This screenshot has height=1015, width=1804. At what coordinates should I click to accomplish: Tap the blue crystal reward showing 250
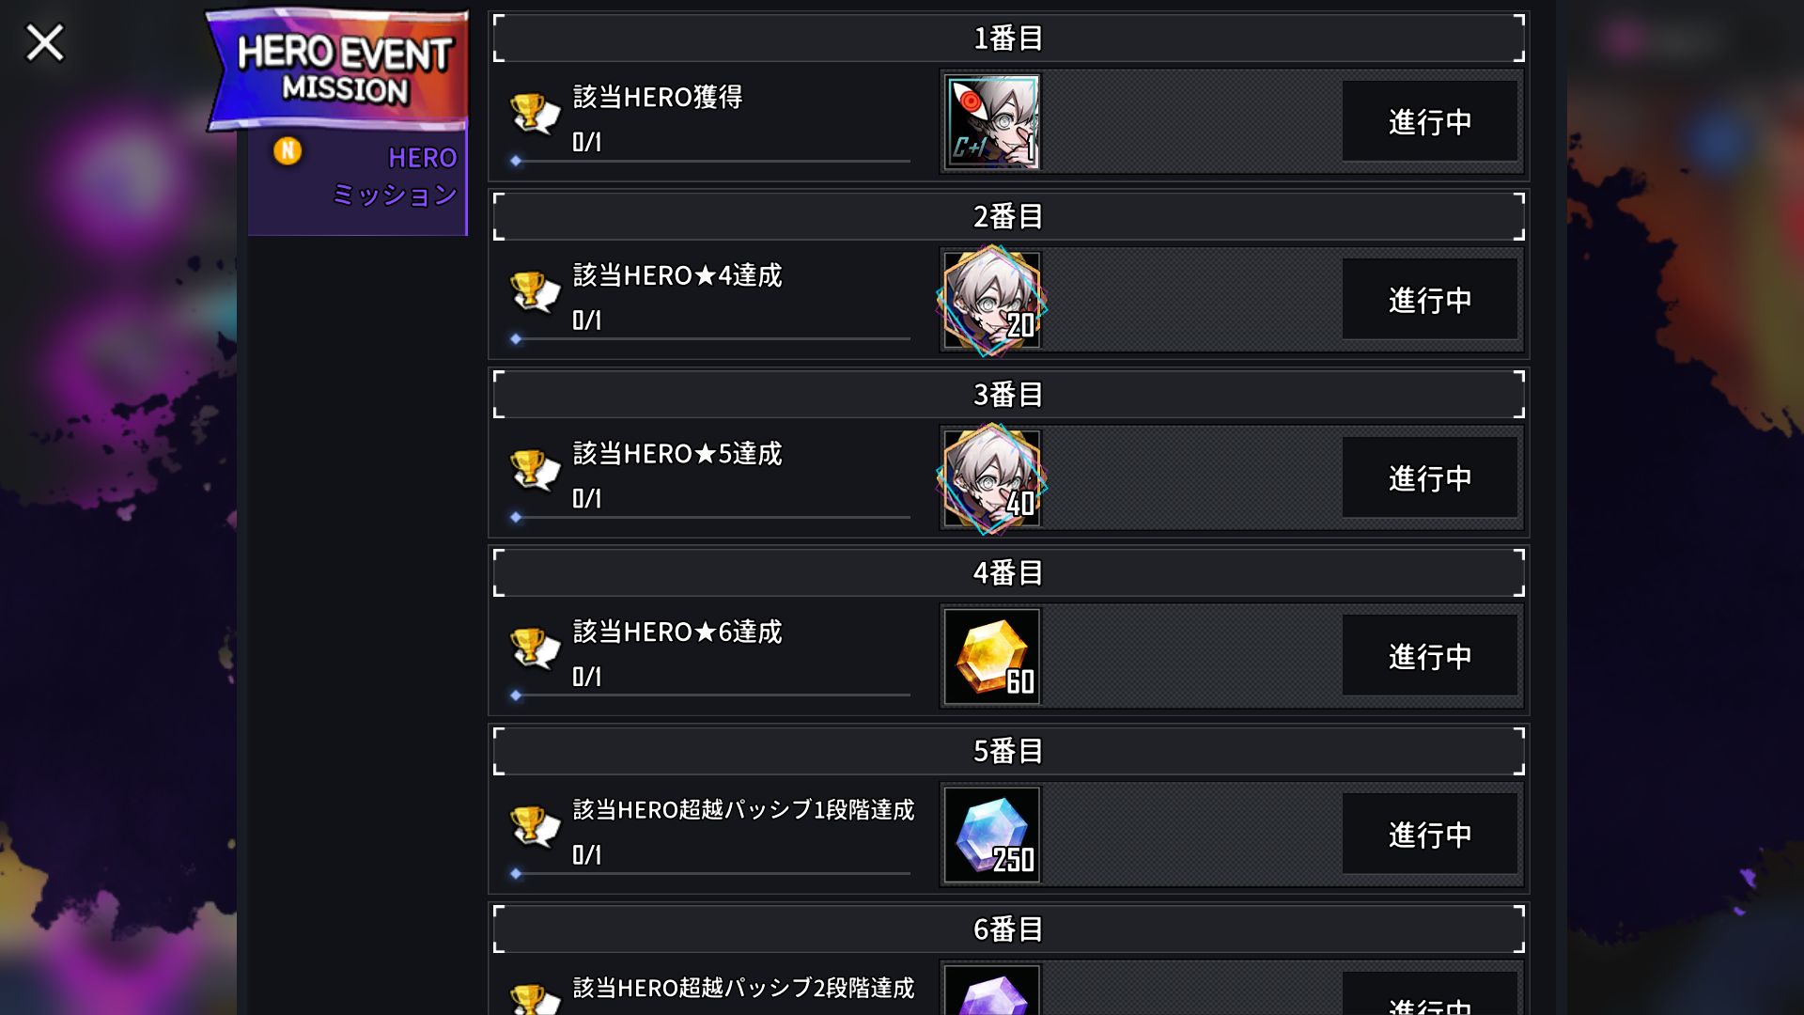point(992,835)
